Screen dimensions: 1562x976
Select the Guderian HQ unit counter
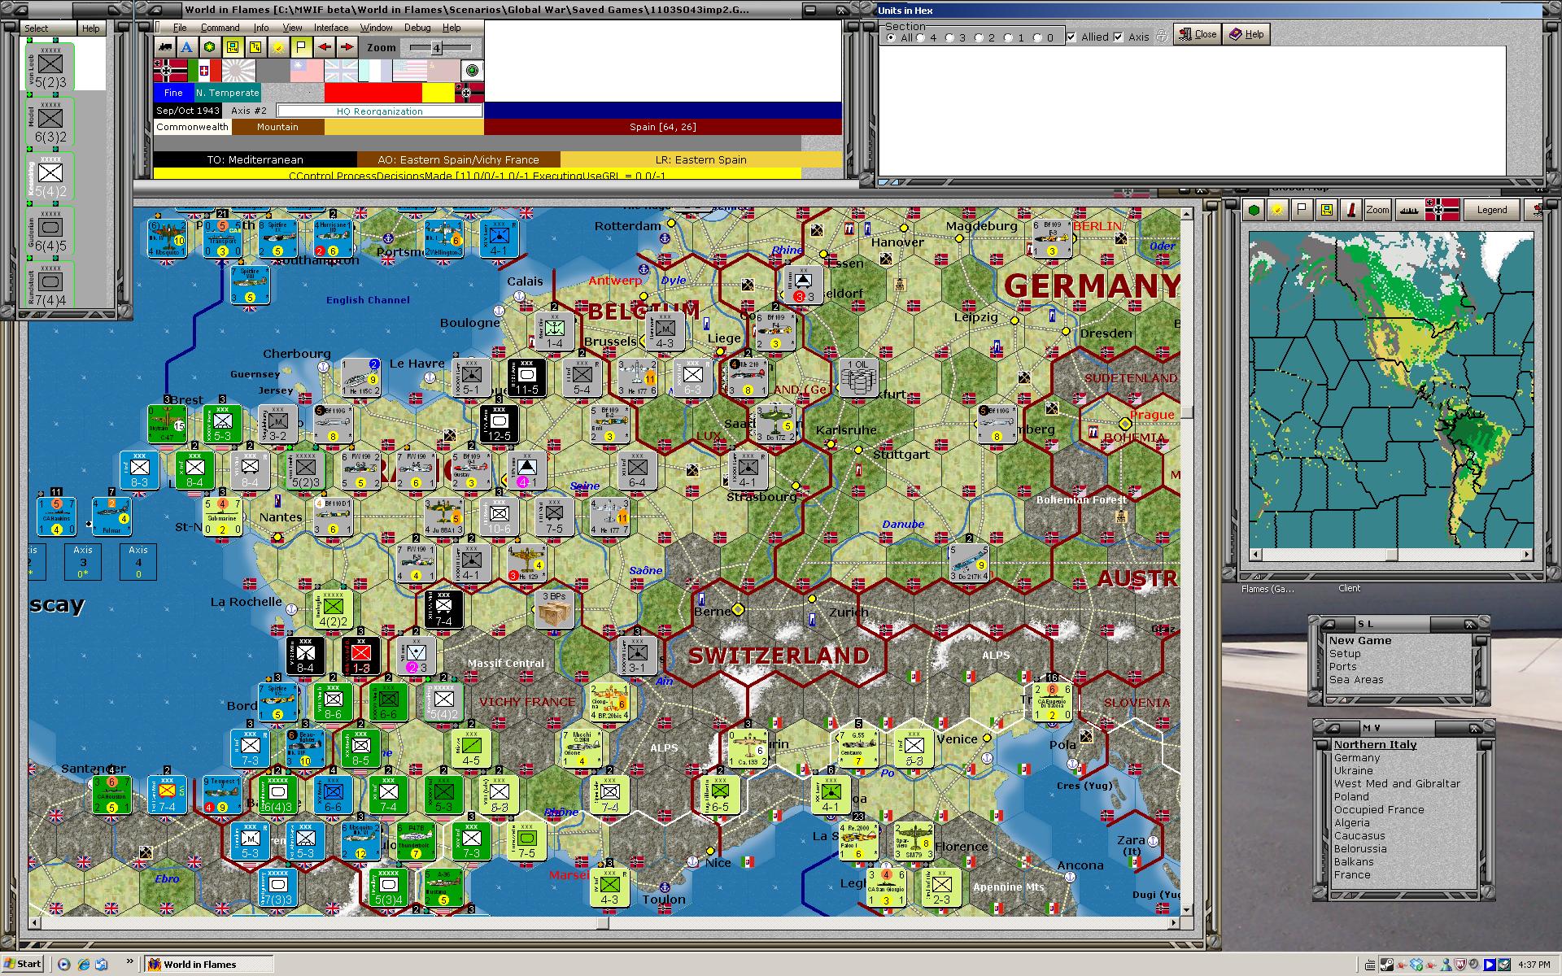pyautogui.click(x=50, y=229)
